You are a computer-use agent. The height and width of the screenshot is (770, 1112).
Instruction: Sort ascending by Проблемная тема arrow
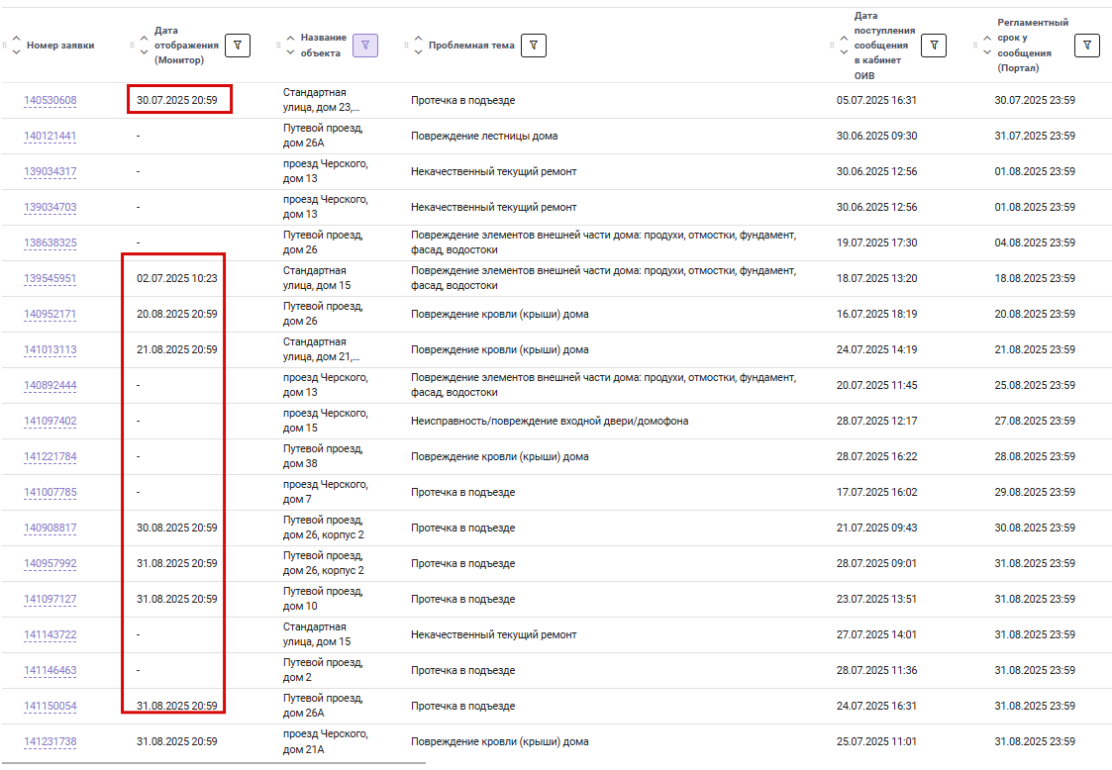coord(418,39)
